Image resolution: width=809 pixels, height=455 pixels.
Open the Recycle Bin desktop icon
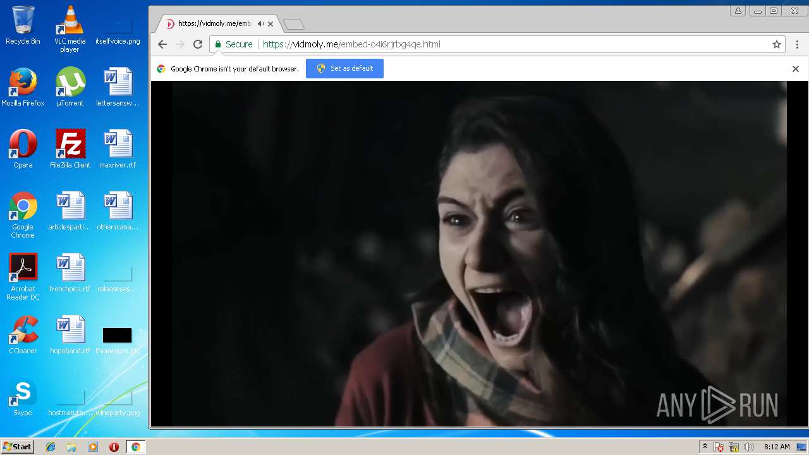tap(23, 25)
